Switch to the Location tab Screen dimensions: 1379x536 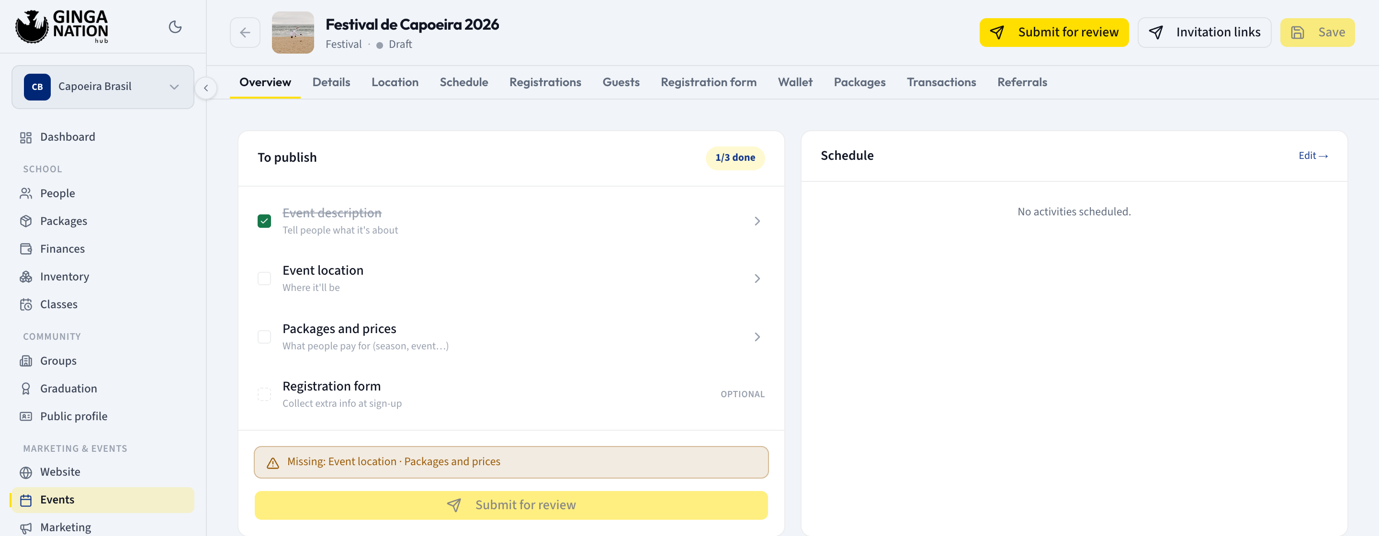click(395, 82)
